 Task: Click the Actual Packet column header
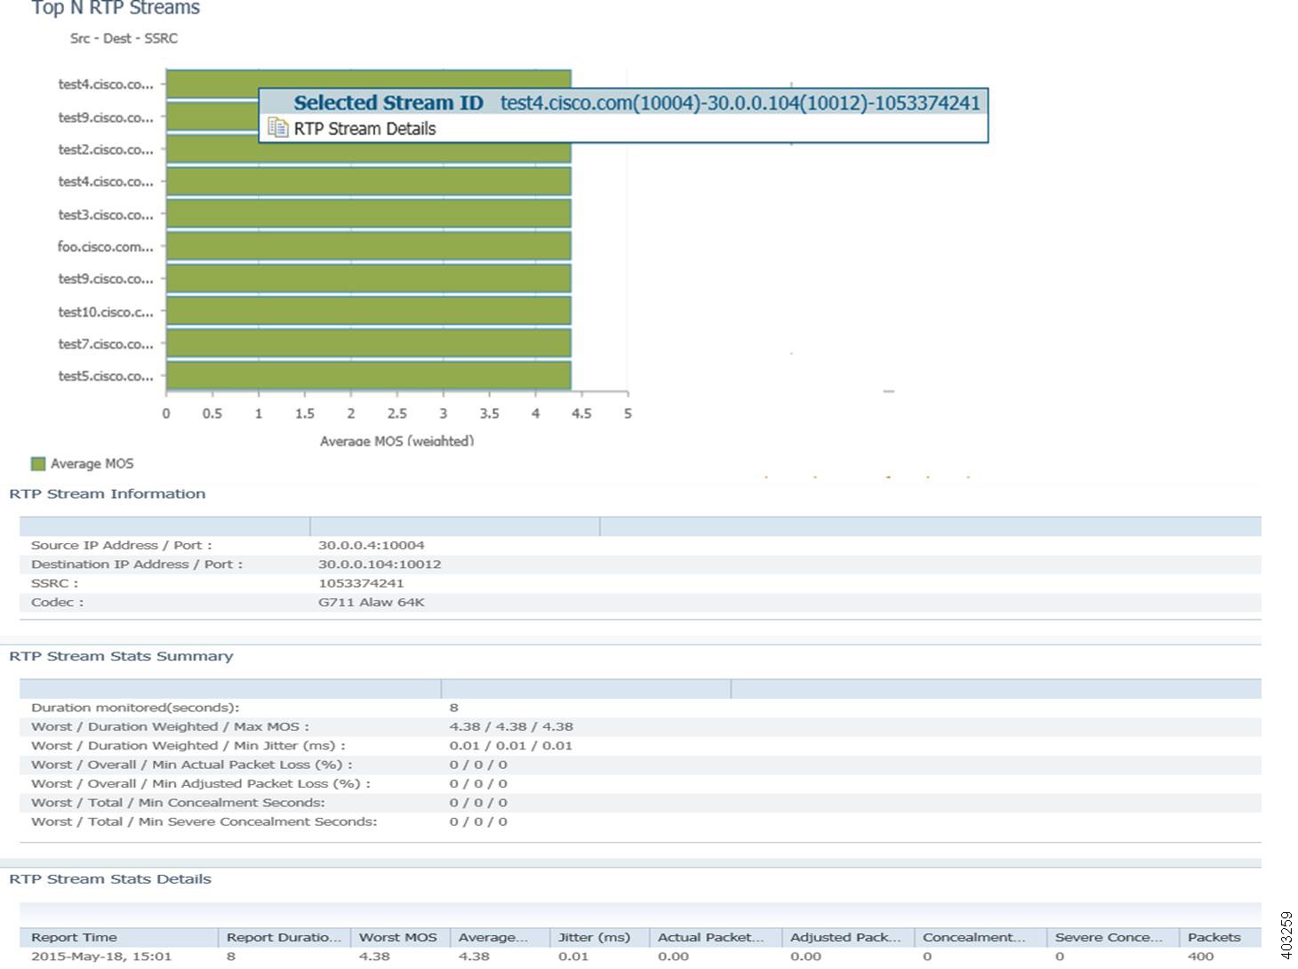coord(714,937)
